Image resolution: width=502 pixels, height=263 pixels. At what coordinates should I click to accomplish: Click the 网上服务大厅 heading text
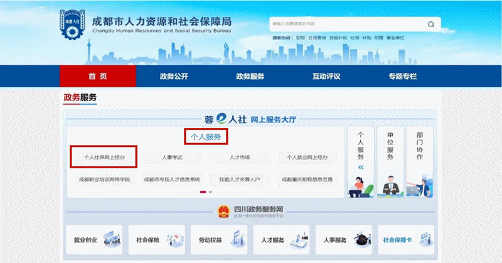(x=273, y=119)
